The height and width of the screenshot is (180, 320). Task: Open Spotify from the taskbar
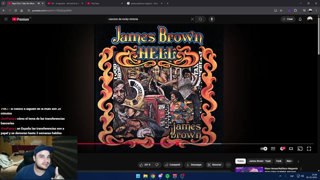(167, 176)
